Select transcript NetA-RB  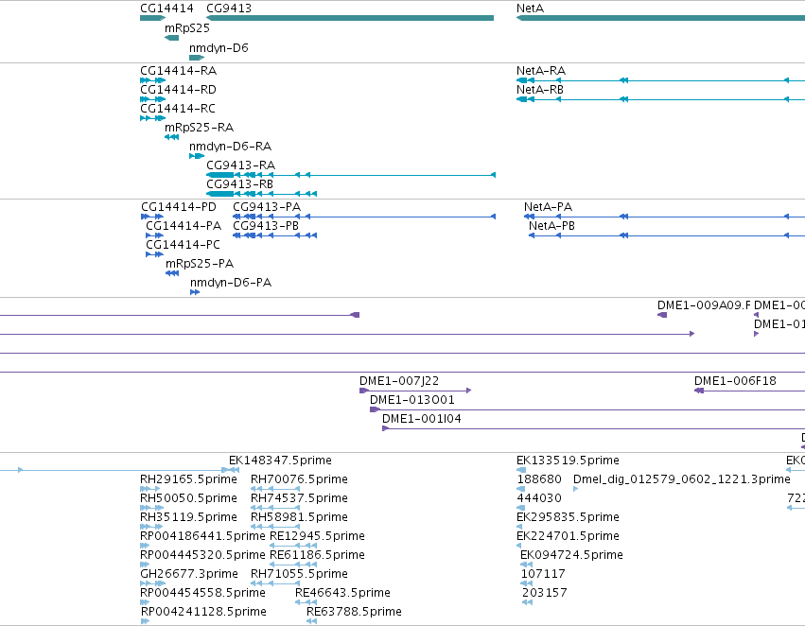pos(540,89)
